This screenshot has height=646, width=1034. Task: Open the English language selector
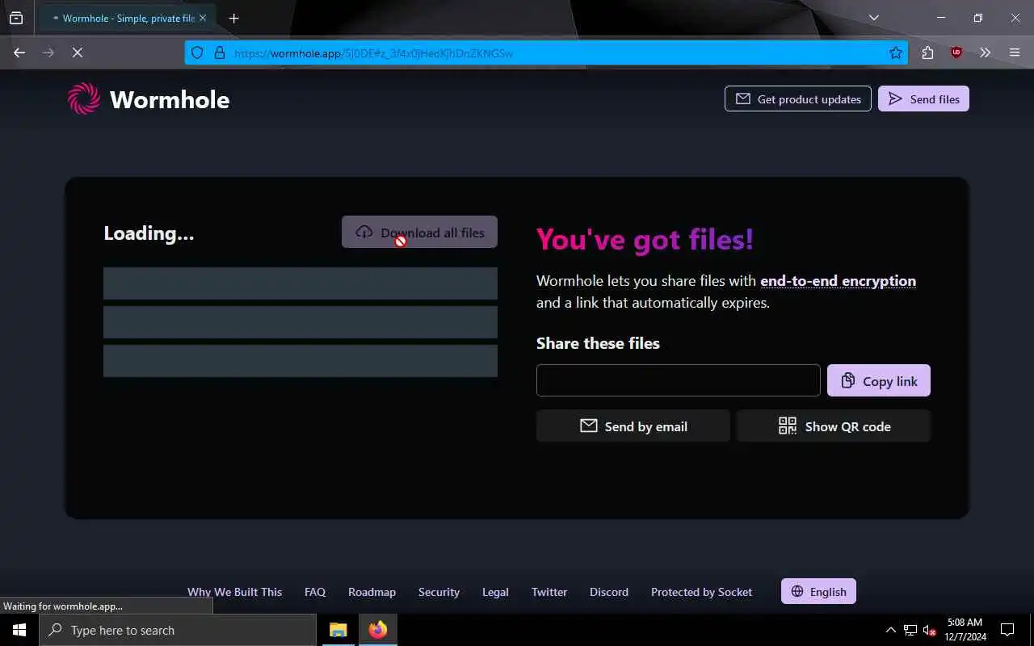click(x=818, y=591)
